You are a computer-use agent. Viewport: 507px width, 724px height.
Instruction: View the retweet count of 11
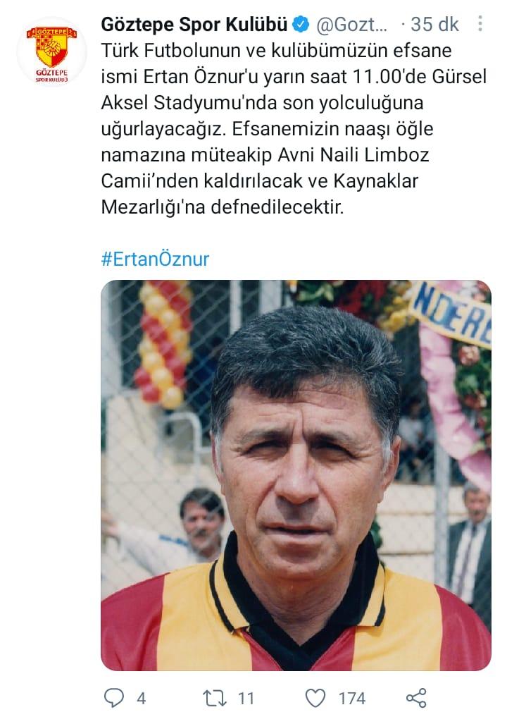(x=246, y=698)
